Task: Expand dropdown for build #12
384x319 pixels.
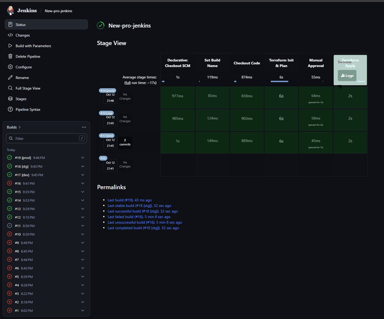Action: (83, 217)
